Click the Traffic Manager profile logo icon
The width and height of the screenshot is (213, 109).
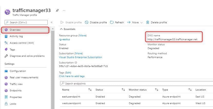pos(7,12)
